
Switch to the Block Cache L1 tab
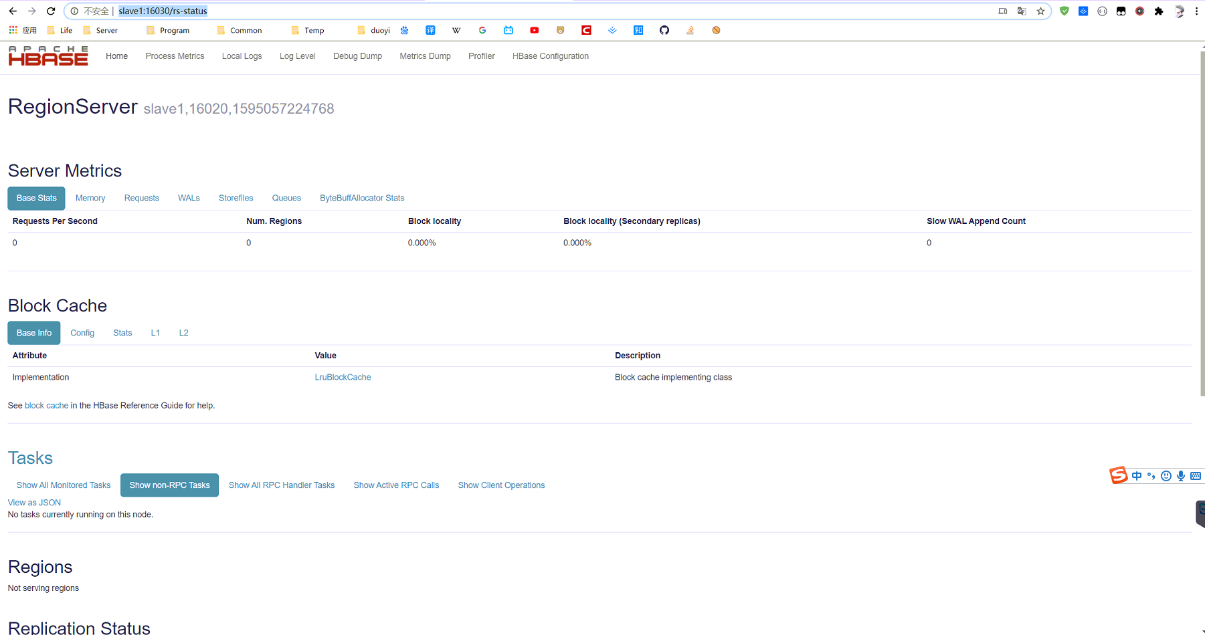click(155, 333)
